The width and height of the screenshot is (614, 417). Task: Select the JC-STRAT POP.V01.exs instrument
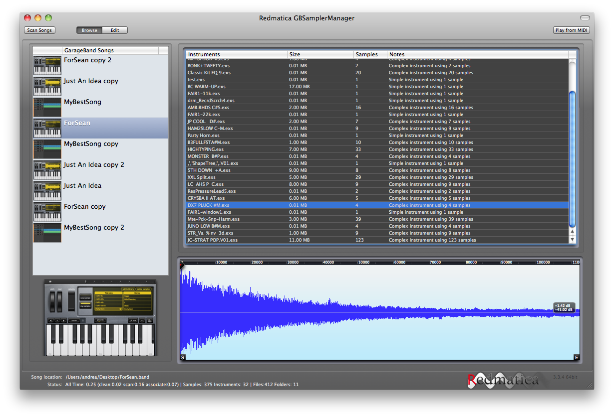[377, 240]
